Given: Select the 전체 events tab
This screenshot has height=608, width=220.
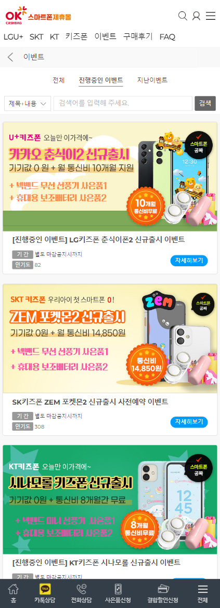Looking at the screenshot, I should (59, 80).
